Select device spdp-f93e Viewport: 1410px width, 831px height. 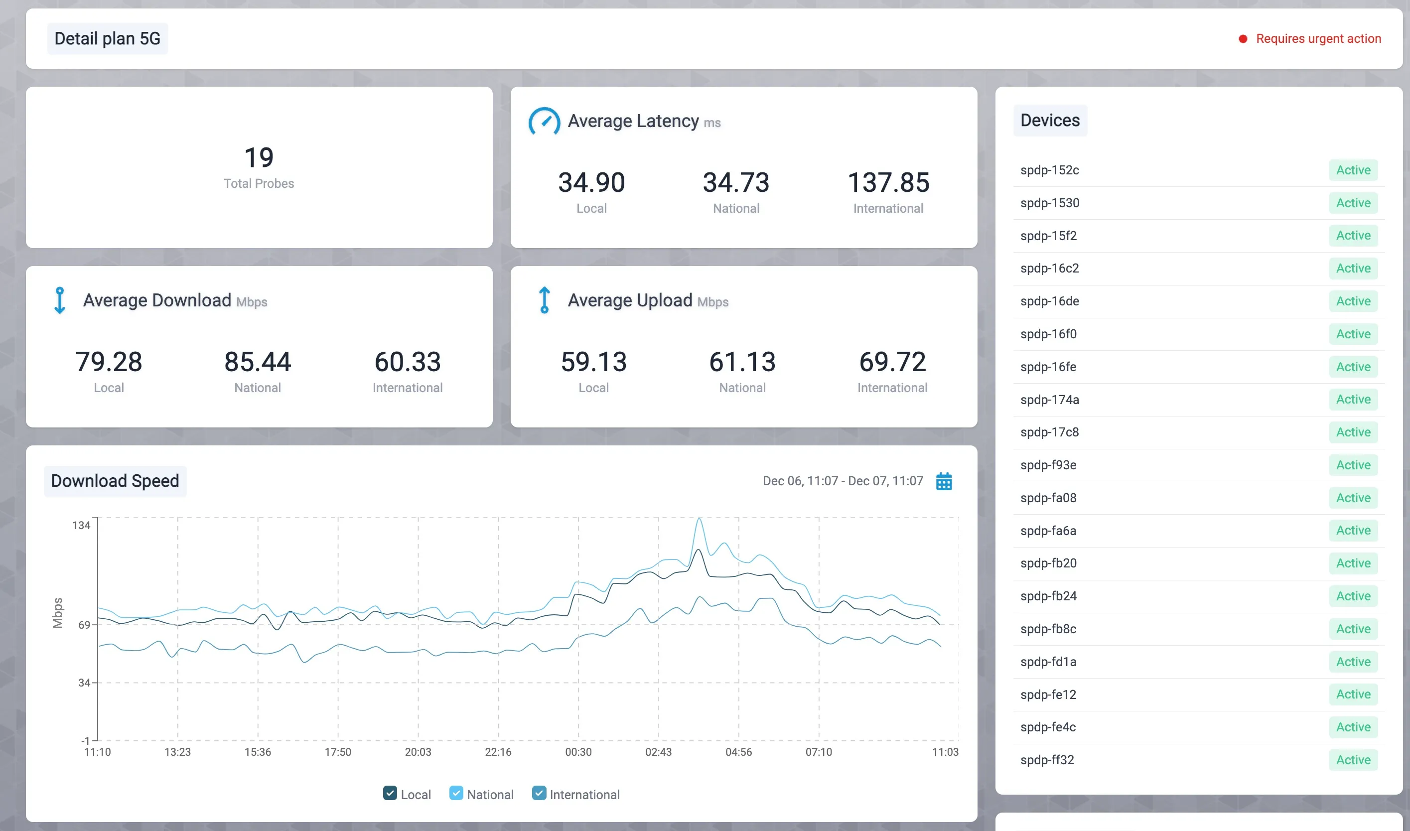[1199, 465]
